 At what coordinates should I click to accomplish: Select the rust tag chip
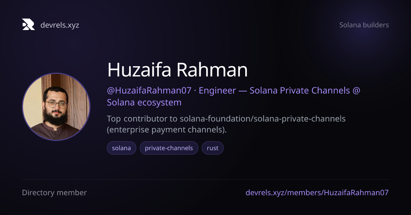[213, 148]
